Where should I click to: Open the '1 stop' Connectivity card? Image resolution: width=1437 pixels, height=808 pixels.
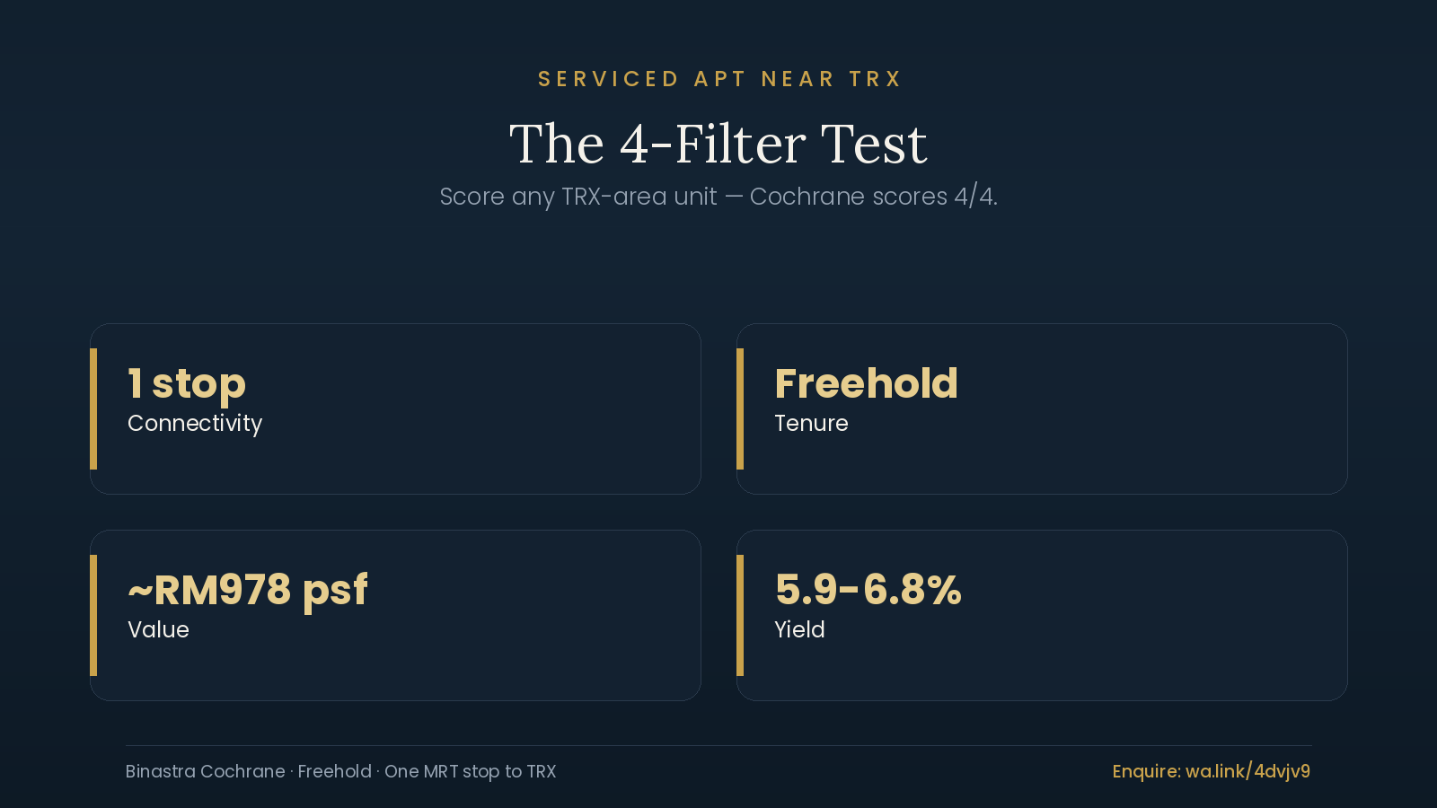(395, 408)
